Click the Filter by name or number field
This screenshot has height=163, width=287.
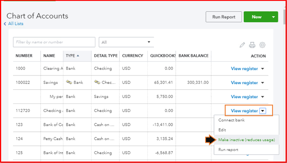[54, 42]
